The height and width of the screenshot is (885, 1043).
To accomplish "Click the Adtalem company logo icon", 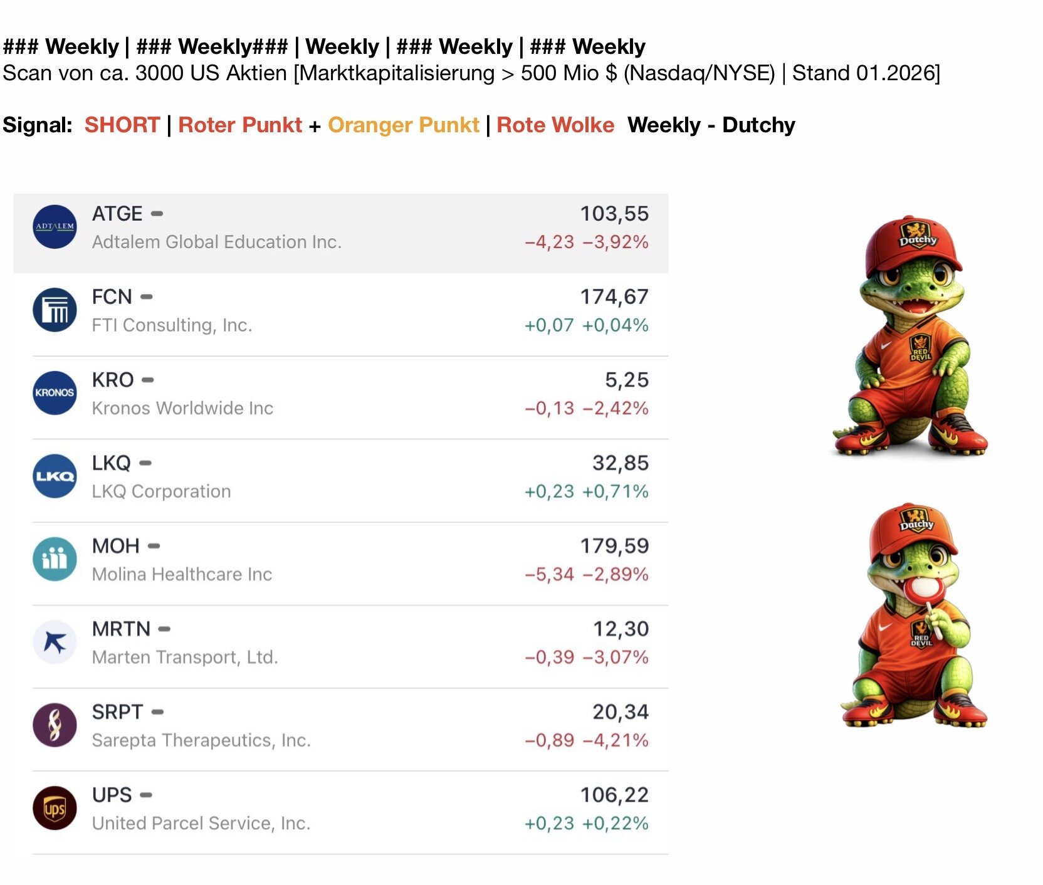I will (x=55, y=227).
